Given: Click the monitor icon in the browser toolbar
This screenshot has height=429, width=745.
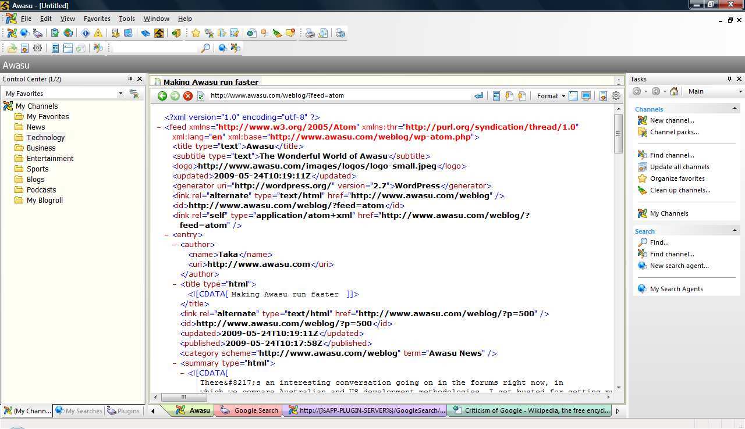Looking at the screenshot, I should coord(586,96).
